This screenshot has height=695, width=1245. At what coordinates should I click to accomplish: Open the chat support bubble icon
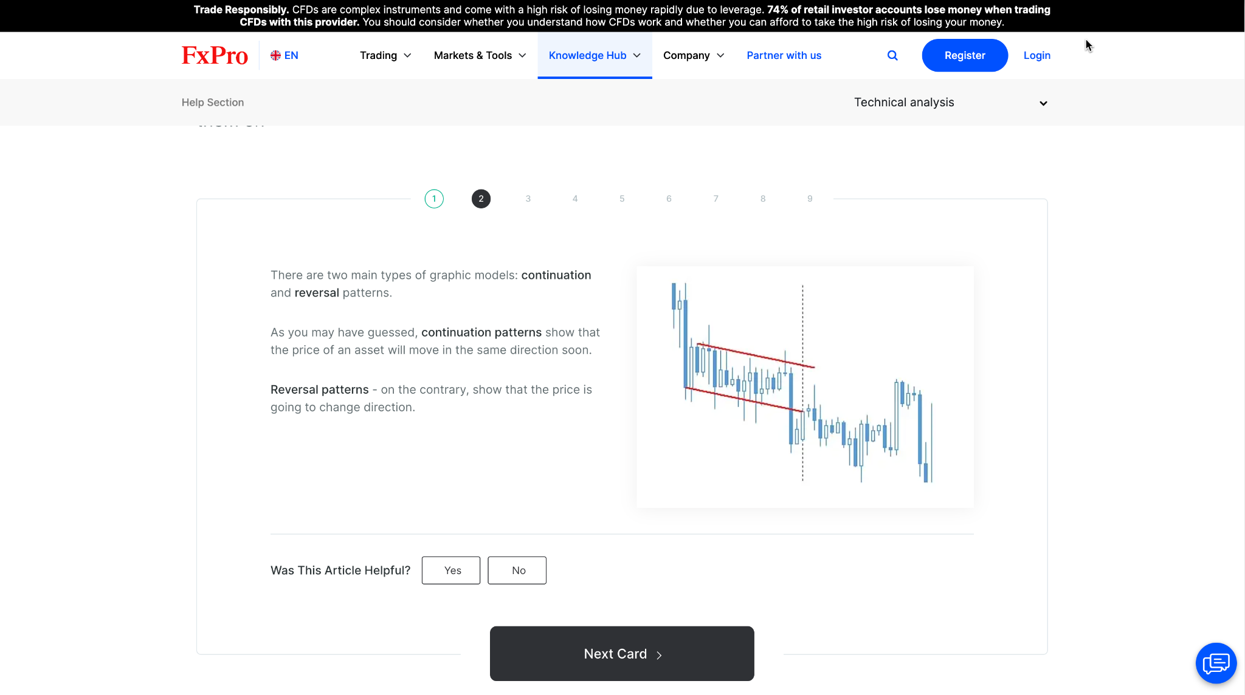(x=1215, y=663)
